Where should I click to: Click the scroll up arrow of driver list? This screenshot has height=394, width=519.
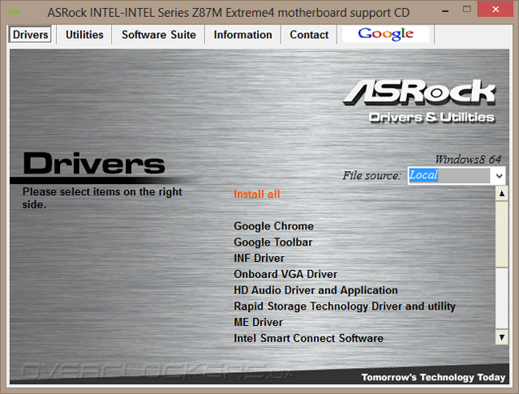[x=502, y=194]
